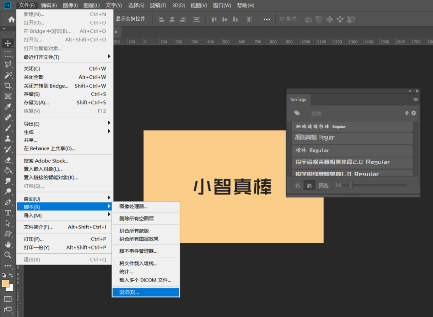Select the Healing Brush tool
The image size is (433, 317).
tap(8, 117)
